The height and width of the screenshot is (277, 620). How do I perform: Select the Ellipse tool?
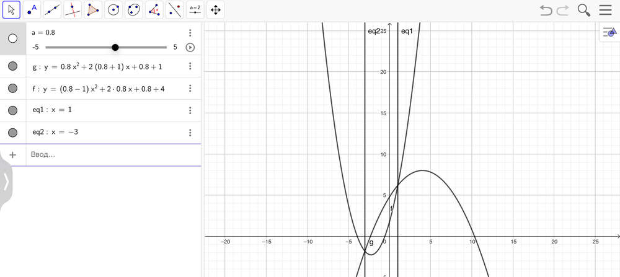133,10
